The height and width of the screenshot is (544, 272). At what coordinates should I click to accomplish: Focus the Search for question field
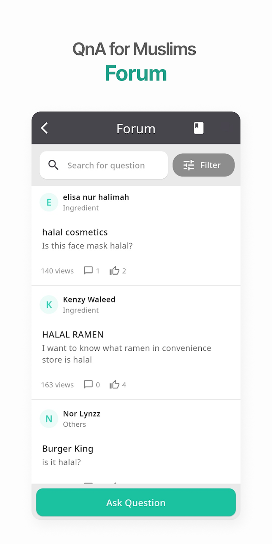104,165
